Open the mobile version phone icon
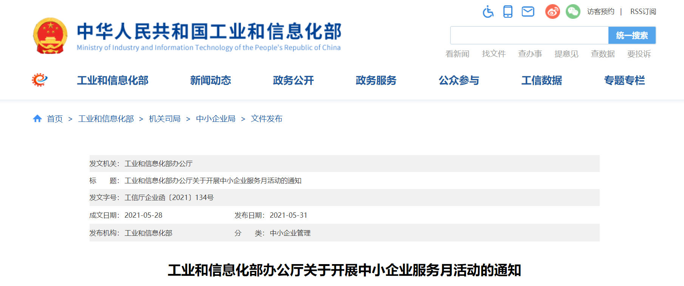Image resolution: width=684 pixels, height=286 pixels. coord(508,12)
